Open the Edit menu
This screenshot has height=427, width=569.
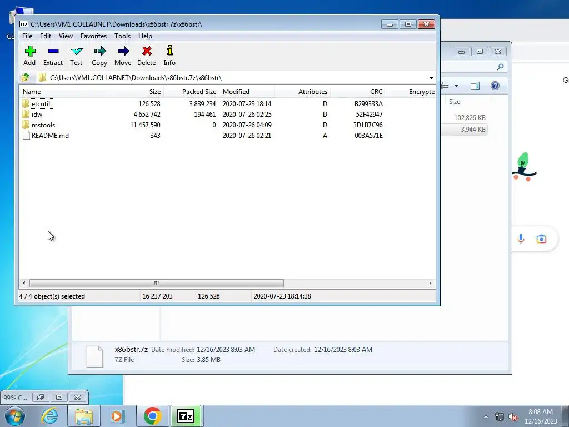[x=46, y=36]
